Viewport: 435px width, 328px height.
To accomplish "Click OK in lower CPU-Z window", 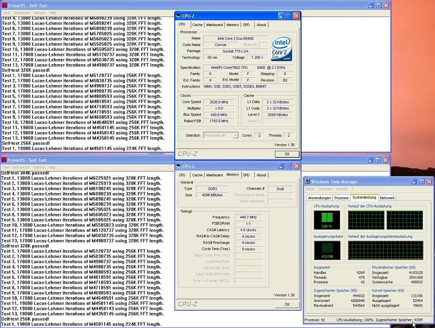I will [287, 304].
